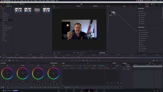Select the LUT thumbnail right of the folder
The height and width of the screenshot is (92, 163).
(46, 10)
